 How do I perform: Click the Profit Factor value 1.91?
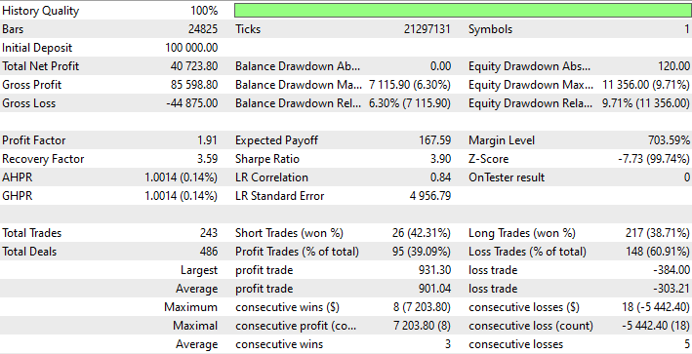208,140
